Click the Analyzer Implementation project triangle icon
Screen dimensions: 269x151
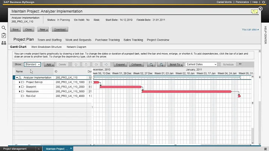[20, 78]
